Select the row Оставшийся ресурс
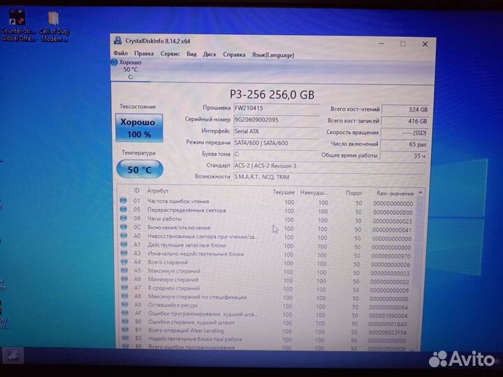The image size is (503, 377). tap(265, 306)
